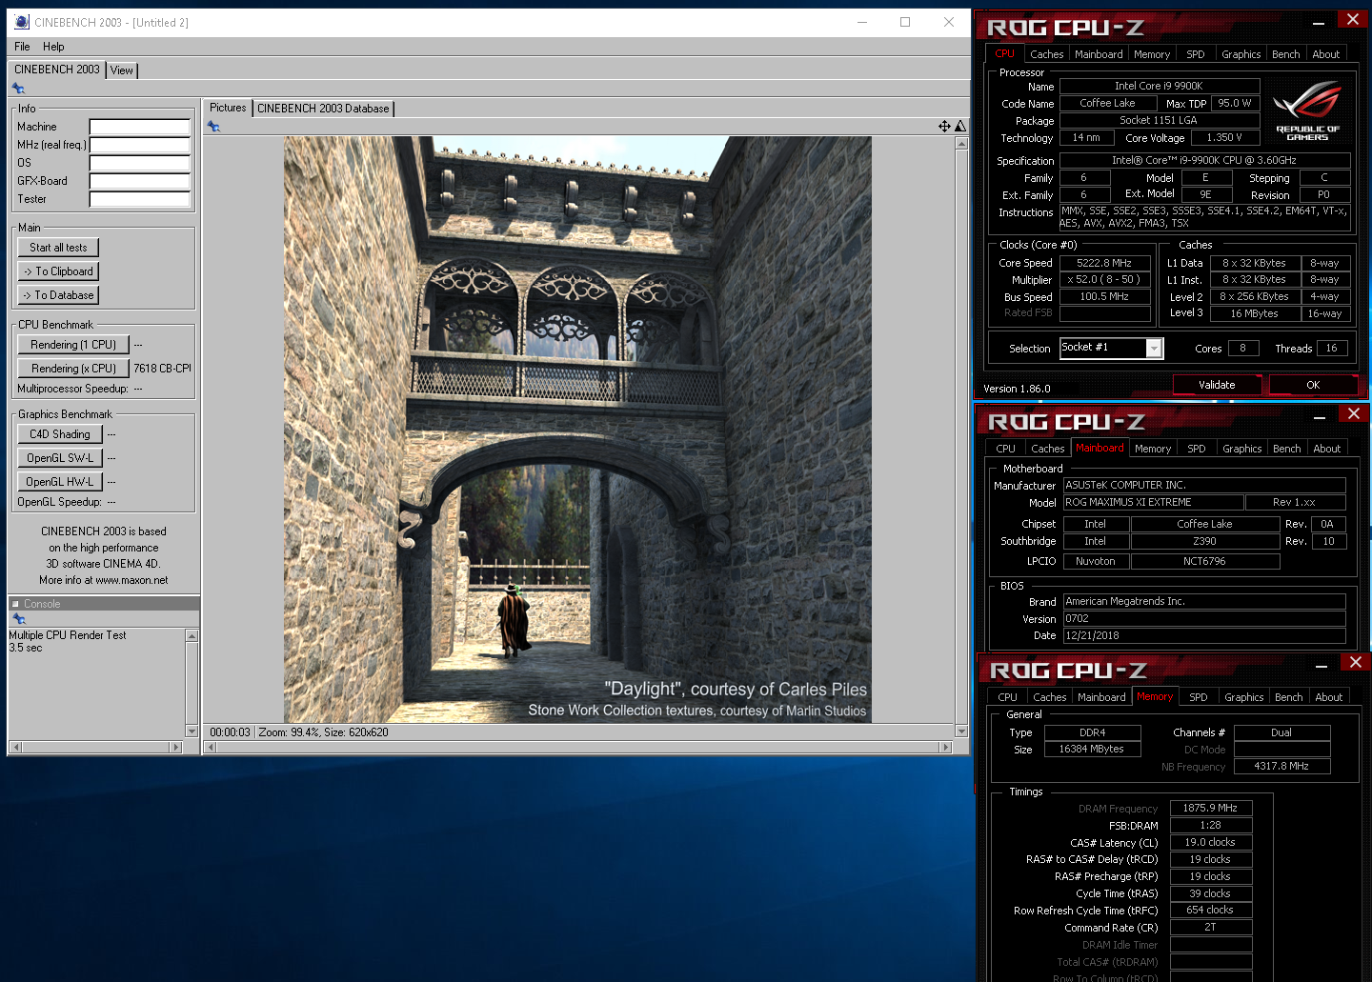Click the Intel Core i9 9900K name field
Screen dimensions: 1372x982
(x=1160, y=86)
